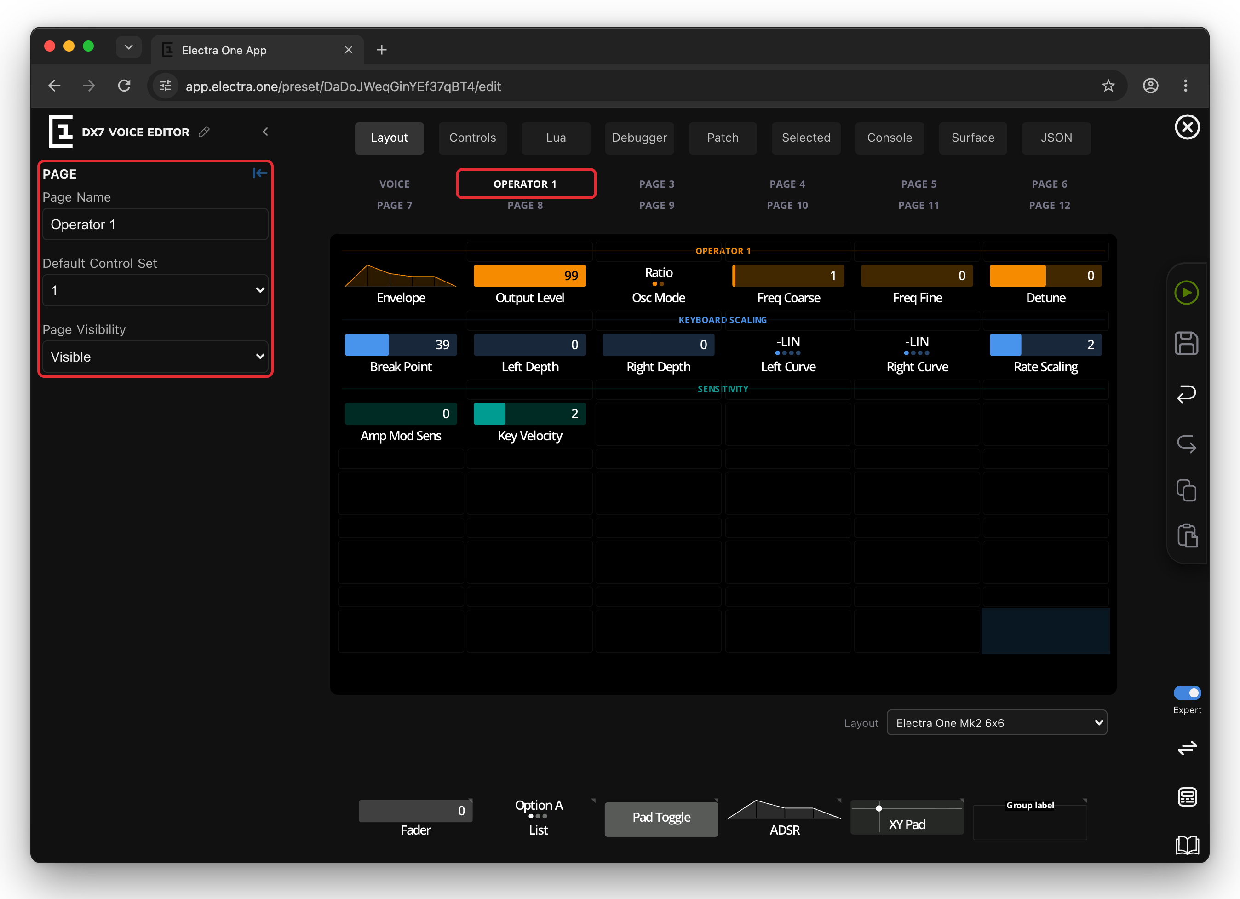1240x899 pixels.
Task: Select the Left Curve list control
Action: (788, 353)
